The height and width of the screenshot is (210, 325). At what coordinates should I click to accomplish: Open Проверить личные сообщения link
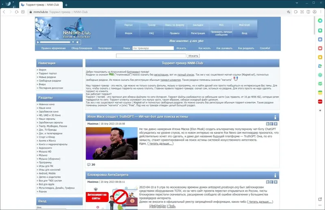click(x=221, y=33)
